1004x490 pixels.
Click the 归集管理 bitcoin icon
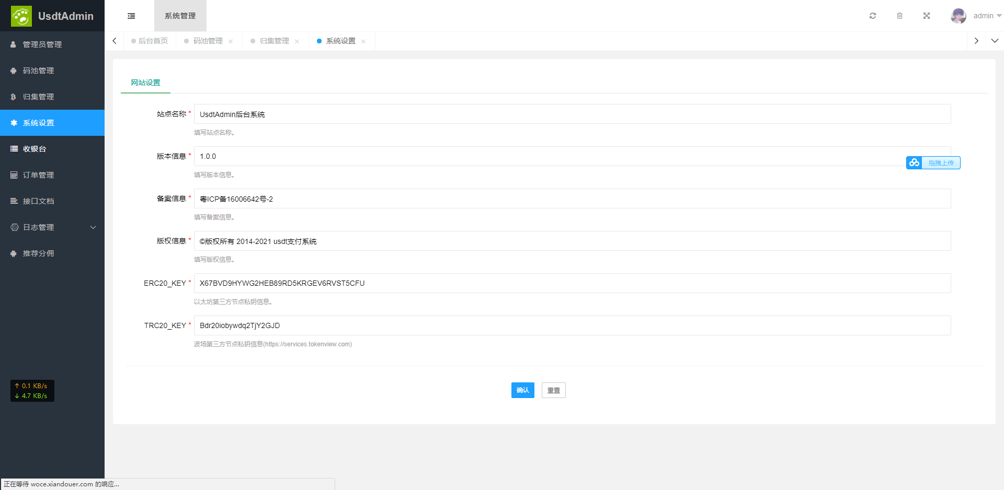(14, 97)
